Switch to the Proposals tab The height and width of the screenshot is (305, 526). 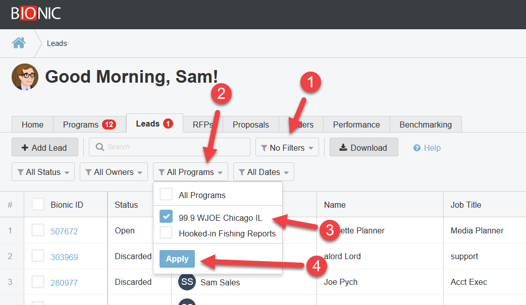coord(250,125)
